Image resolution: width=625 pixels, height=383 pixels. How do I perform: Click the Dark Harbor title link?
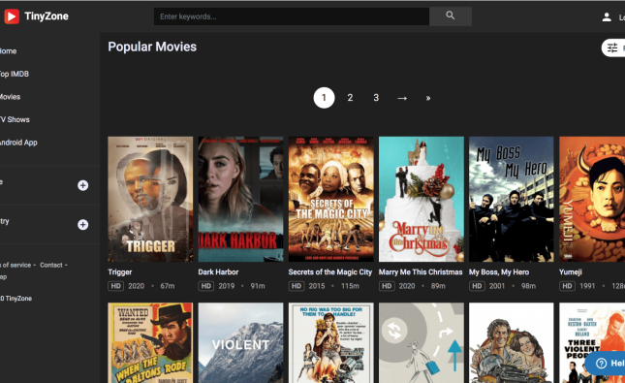pos(218,272)
